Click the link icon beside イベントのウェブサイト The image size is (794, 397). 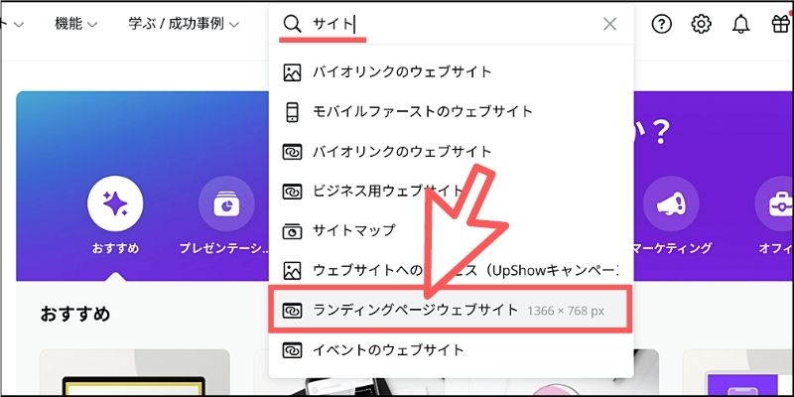292,350
